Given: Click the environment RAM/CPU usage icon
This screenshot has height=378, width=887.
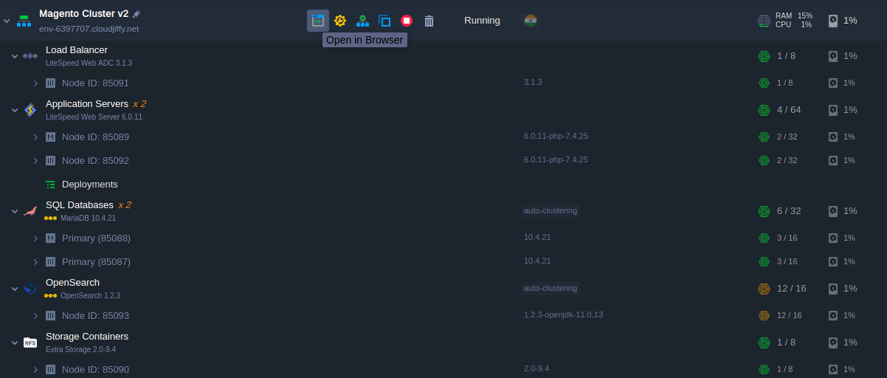Looking at the screenshot, I should coord(764,21).
